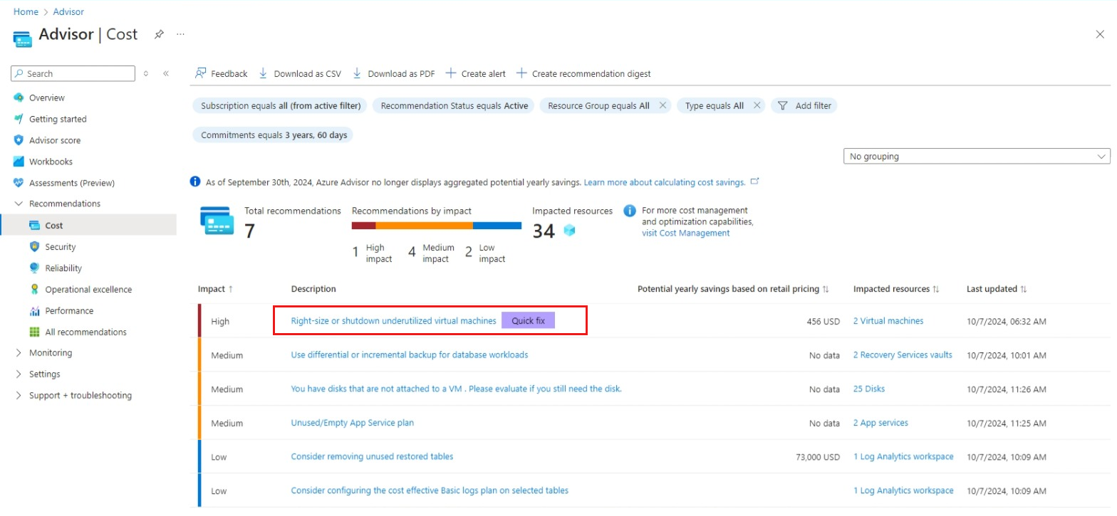This screenshot has height=516, width=1117.
Task: Click the Add filter funnel icon
Action: [x=782, y=105]
